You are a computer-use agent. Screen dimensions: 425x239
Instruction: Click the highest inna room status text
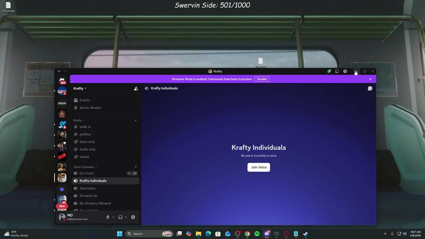point(77,219)
